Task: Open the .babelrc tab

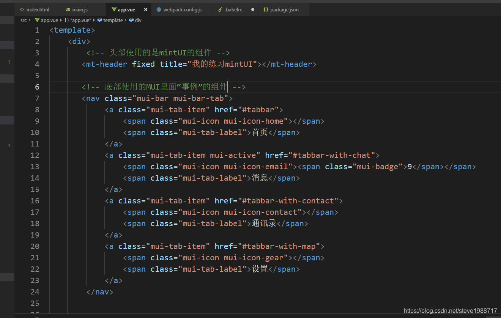Action: (x=233, y=9)
